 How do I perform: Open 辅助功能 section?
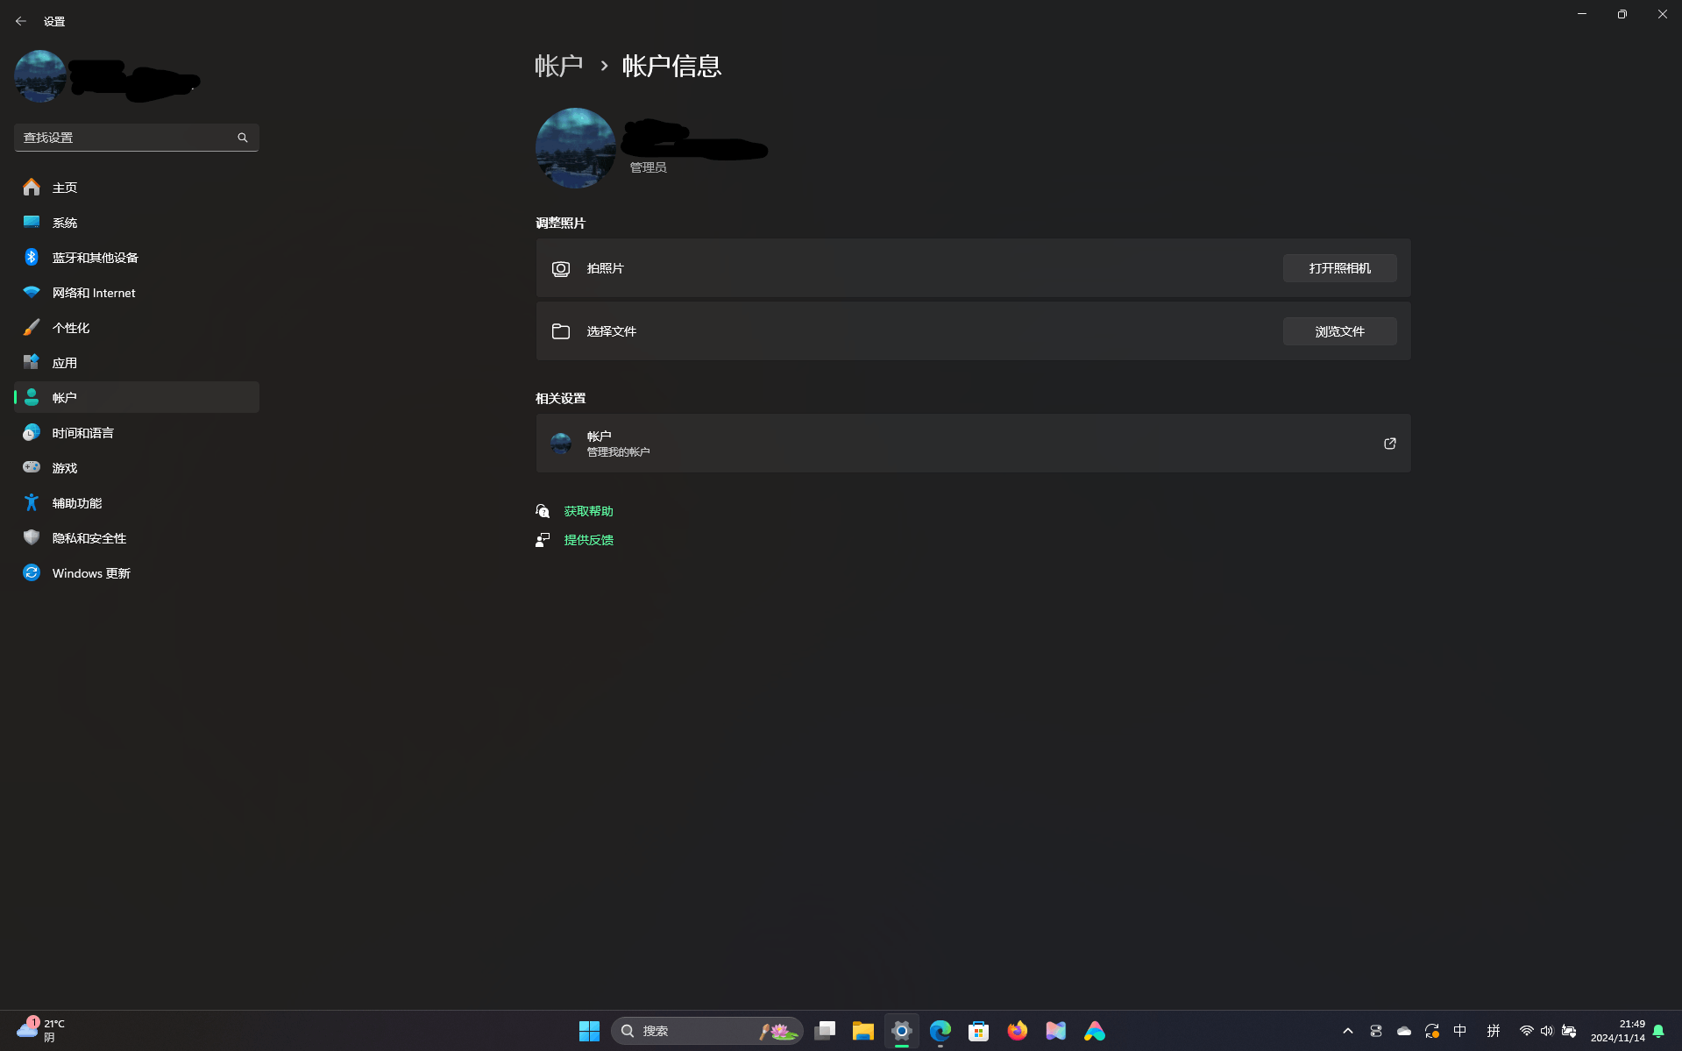click(137, 503)
